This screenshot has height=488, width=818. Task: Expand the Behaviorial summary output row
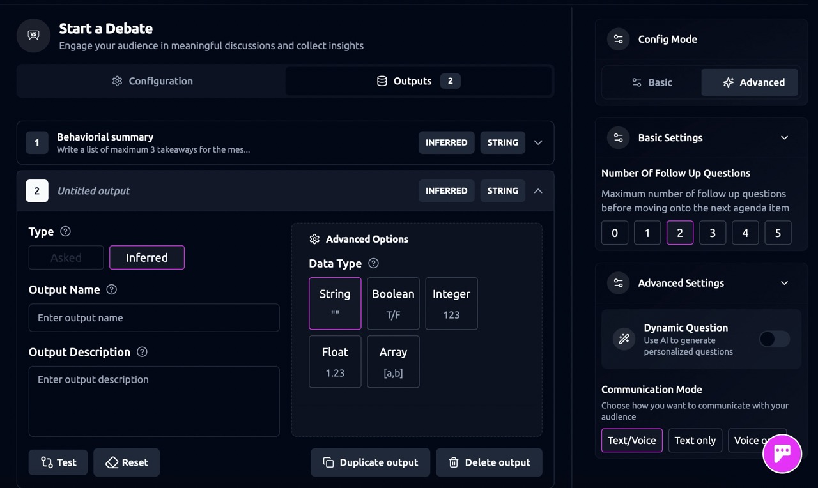tap(538, 142)
